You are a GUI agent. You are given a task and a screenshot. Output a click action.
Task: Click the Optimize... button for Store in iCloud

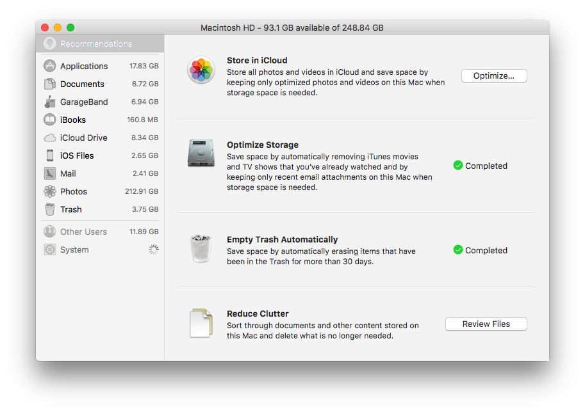tap(493, 75)
